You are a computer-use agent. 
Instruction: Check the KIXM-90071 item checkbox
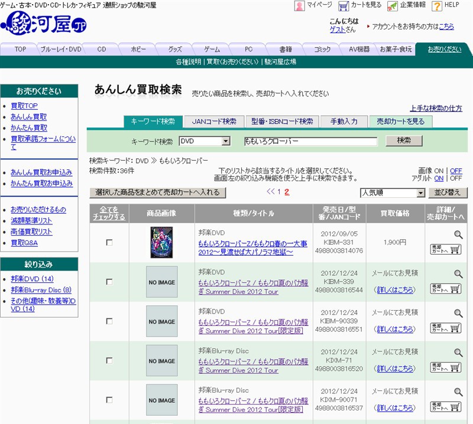pos(109,400)
